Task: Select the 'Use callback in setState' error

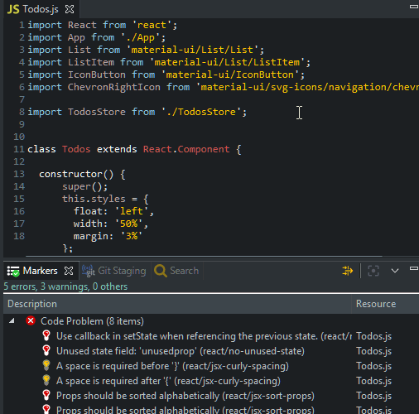Action: [204, 336]
